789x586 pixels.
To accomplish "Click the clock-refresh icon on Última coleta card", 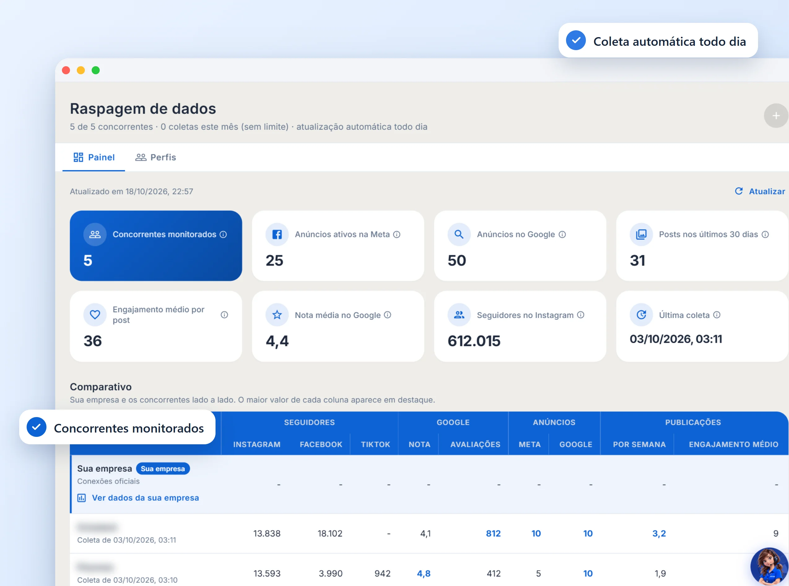I will (641, 315).
